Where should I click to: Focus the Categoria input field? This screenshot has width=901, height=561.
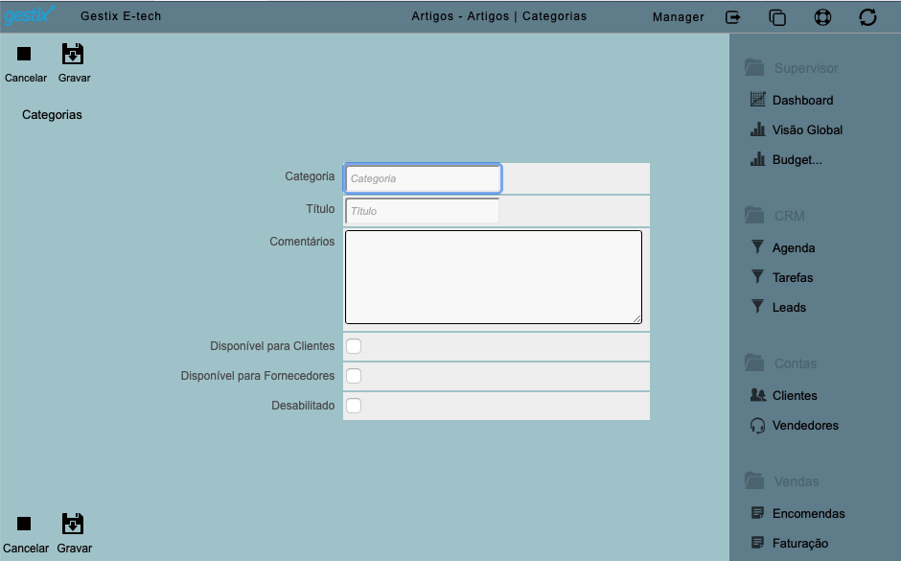point(423,178)
